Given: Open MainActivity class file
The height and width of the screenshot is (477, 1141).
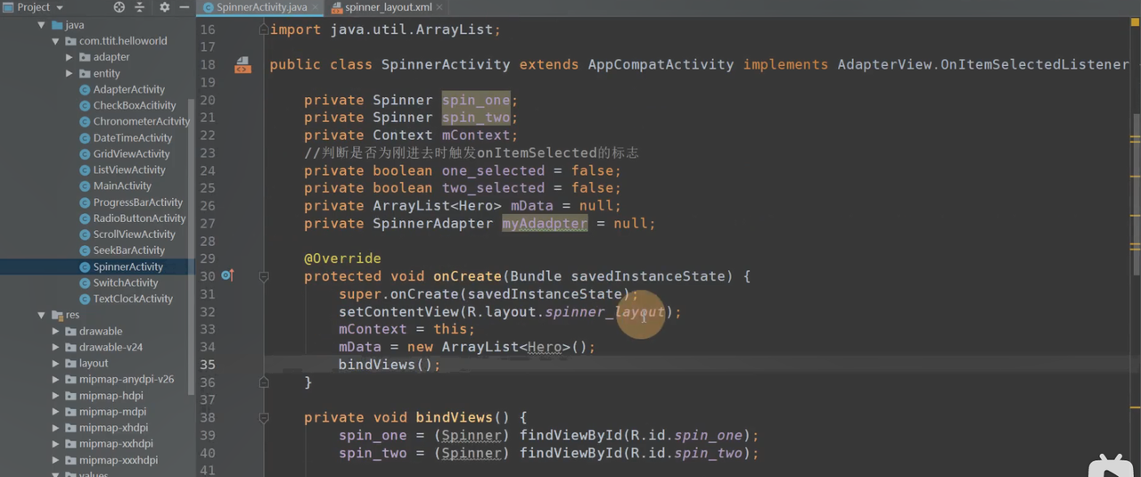Looking at the screenshot, I should tap(122, 185).
